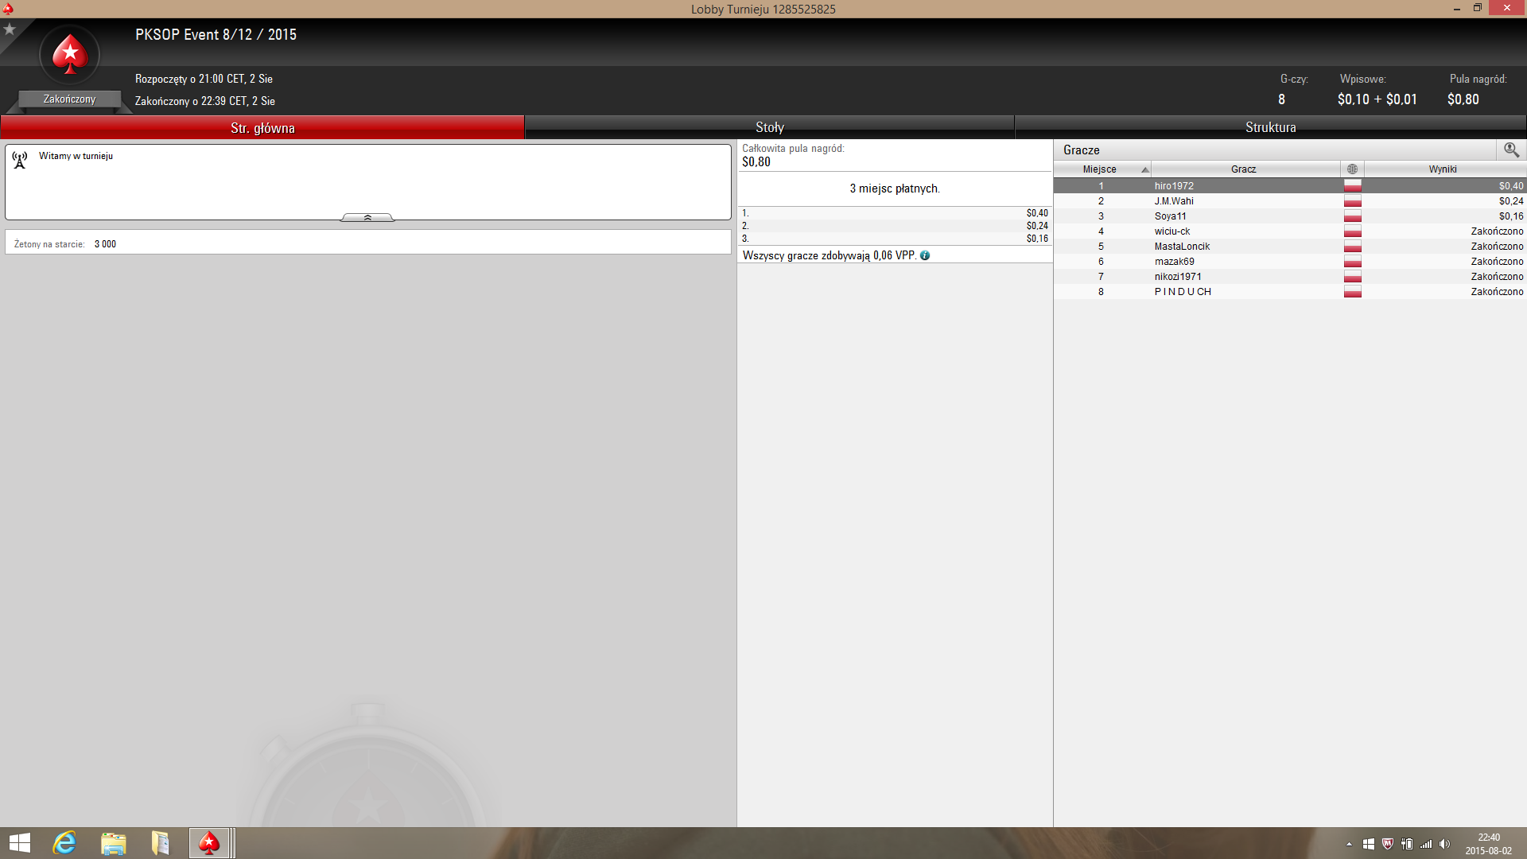Click the flag icon in P I N D U CH row

pyautogui.click(x=1352, y=292)
